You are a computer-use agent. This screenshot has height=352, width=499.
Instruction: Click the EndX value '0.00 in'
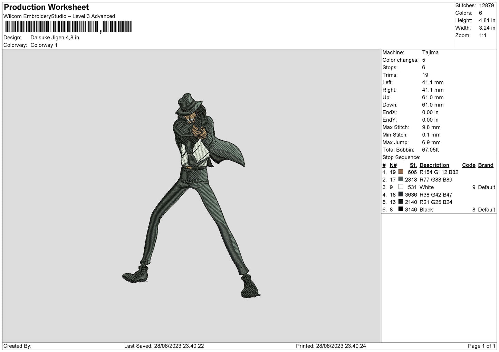tap(430, 112)
